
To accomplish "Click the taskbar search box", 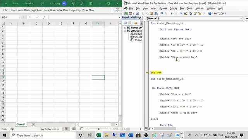I will tap(43, 135).
